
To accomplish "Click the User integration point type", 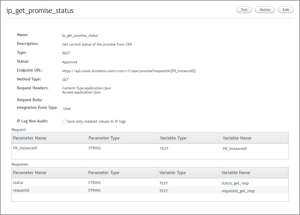I will (x=67, y=109).
